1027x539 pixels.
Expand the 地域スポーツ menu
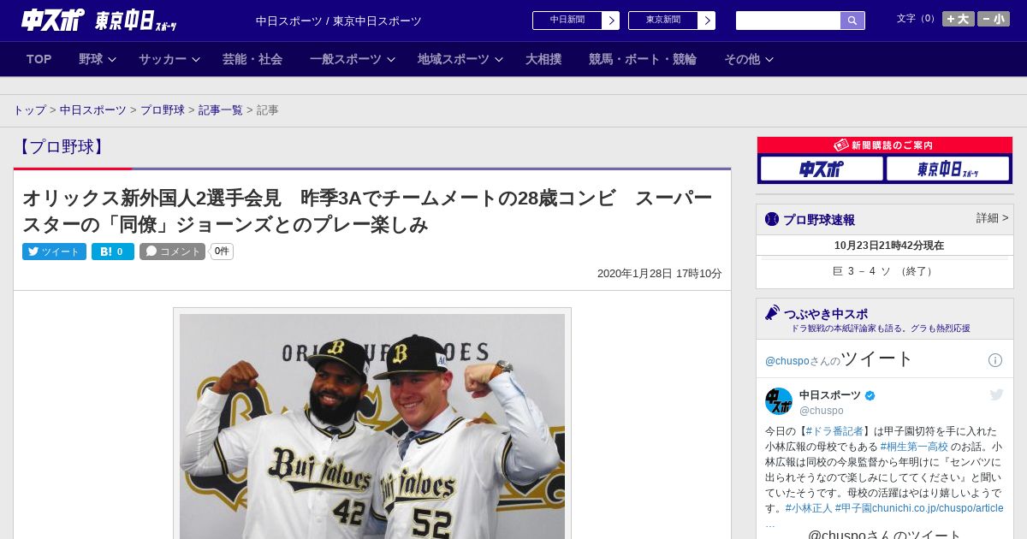point(460,59)
